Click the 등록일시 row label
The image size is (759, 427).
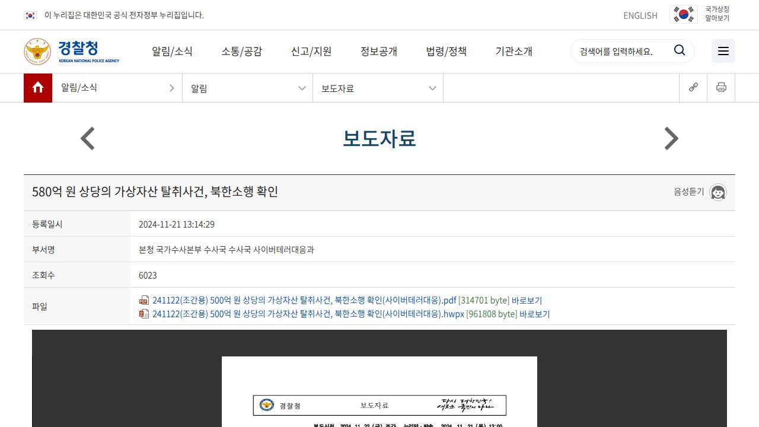(47, 224)
